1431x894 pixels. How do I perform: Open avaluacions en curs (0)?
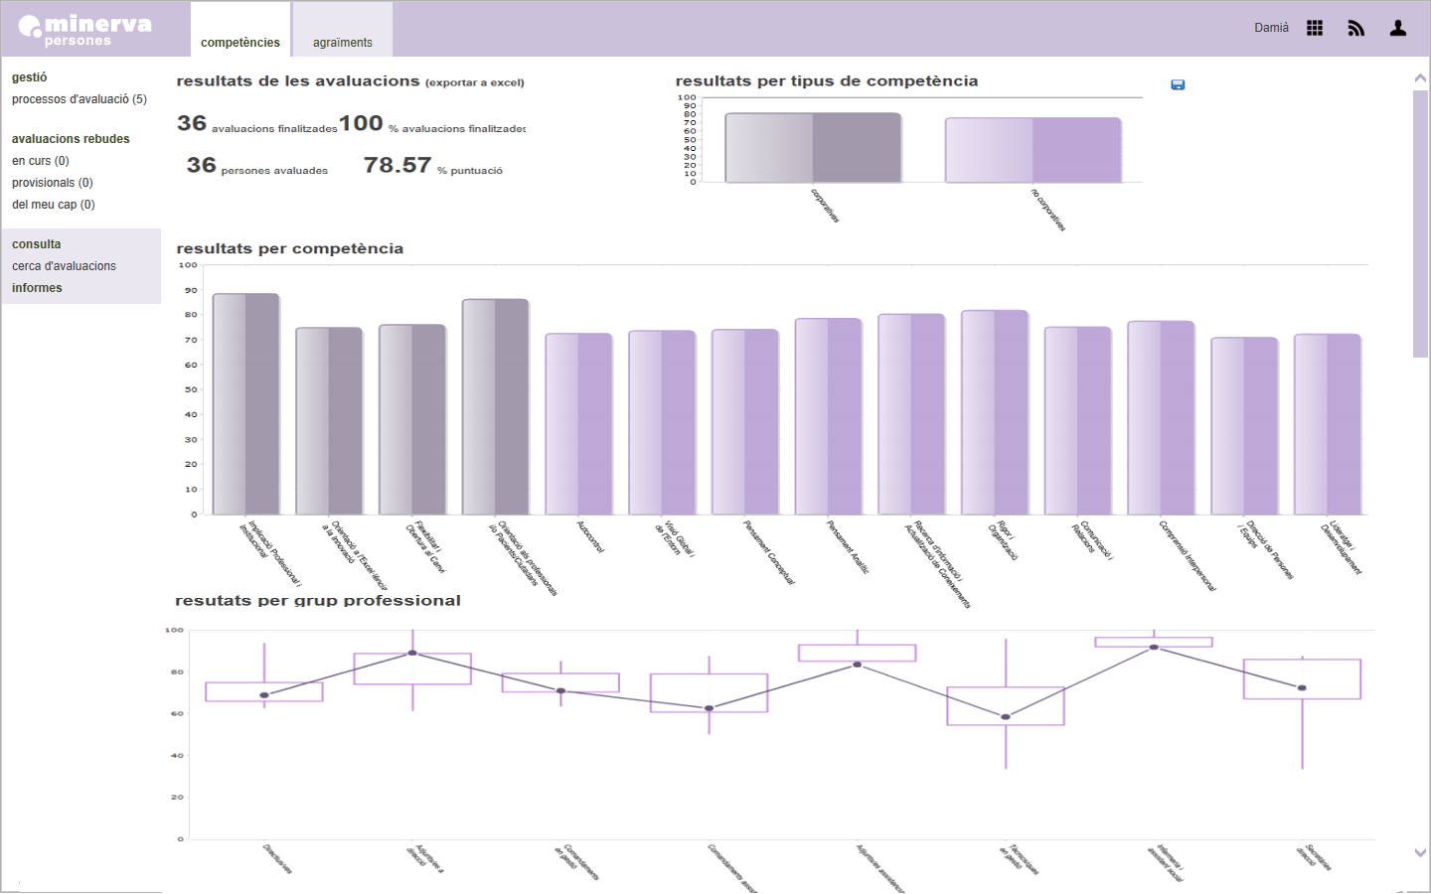[x=41, y=161]
